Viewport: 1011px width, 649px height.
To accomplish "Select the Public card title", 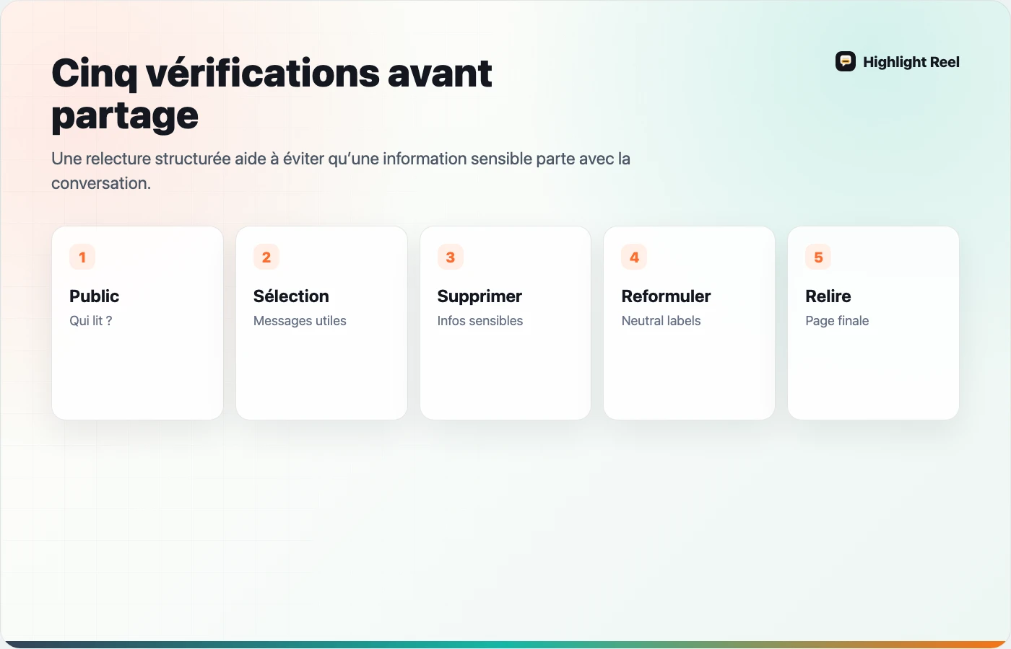I will point(95,296).
